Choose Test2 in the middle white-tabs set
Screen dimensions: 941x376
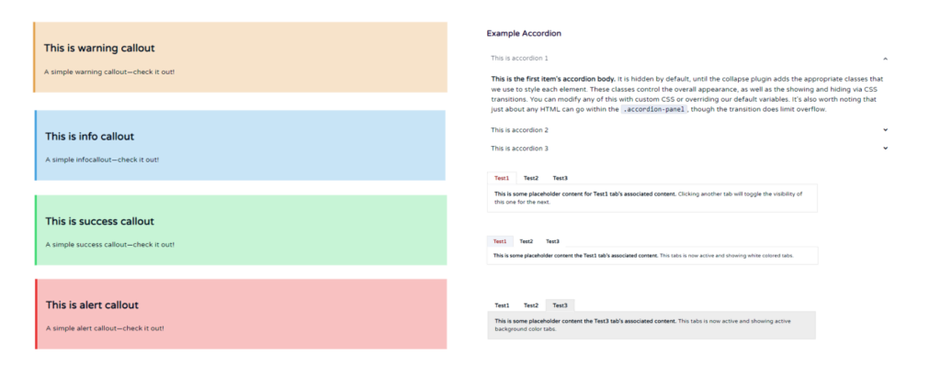(x=526, y=241)
